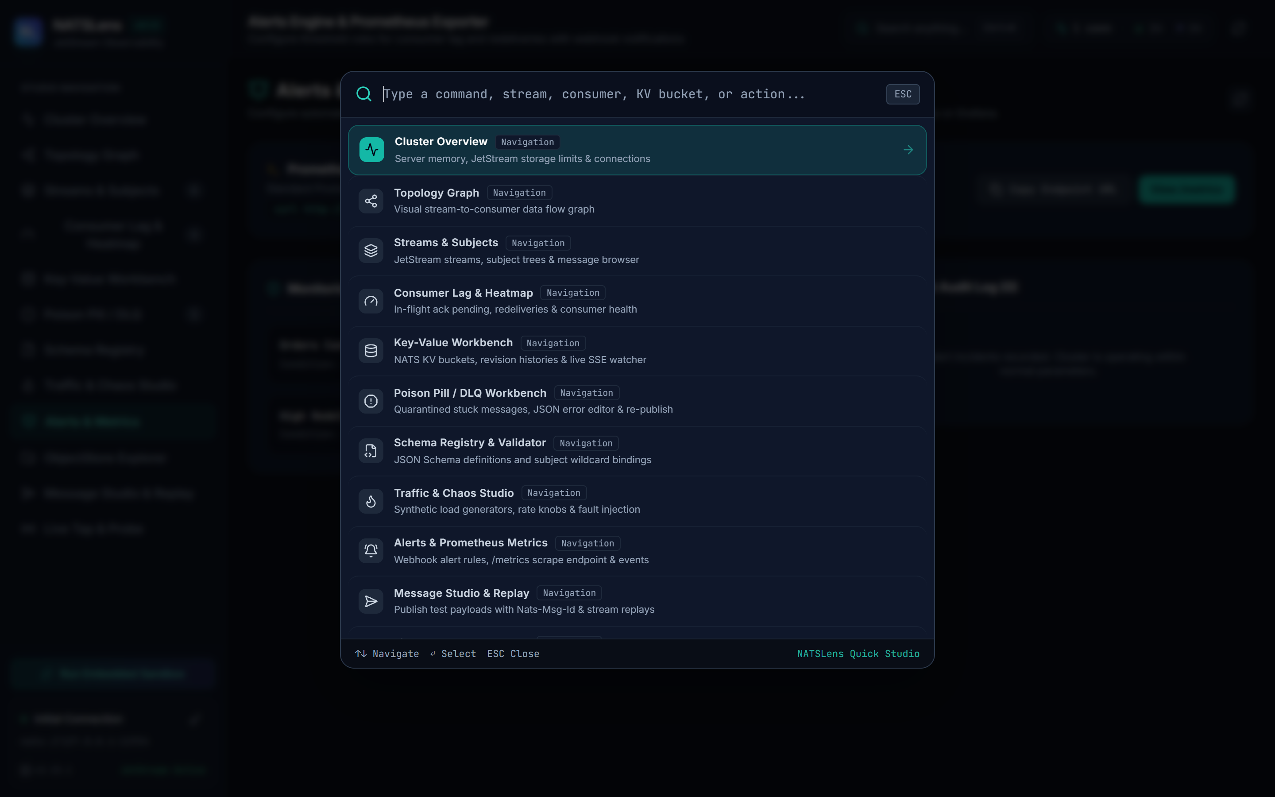Click the Consumer Lag & Heatmap gauge icon
Viewport: 1275px width, 797px height.
(x=371, y=301)
